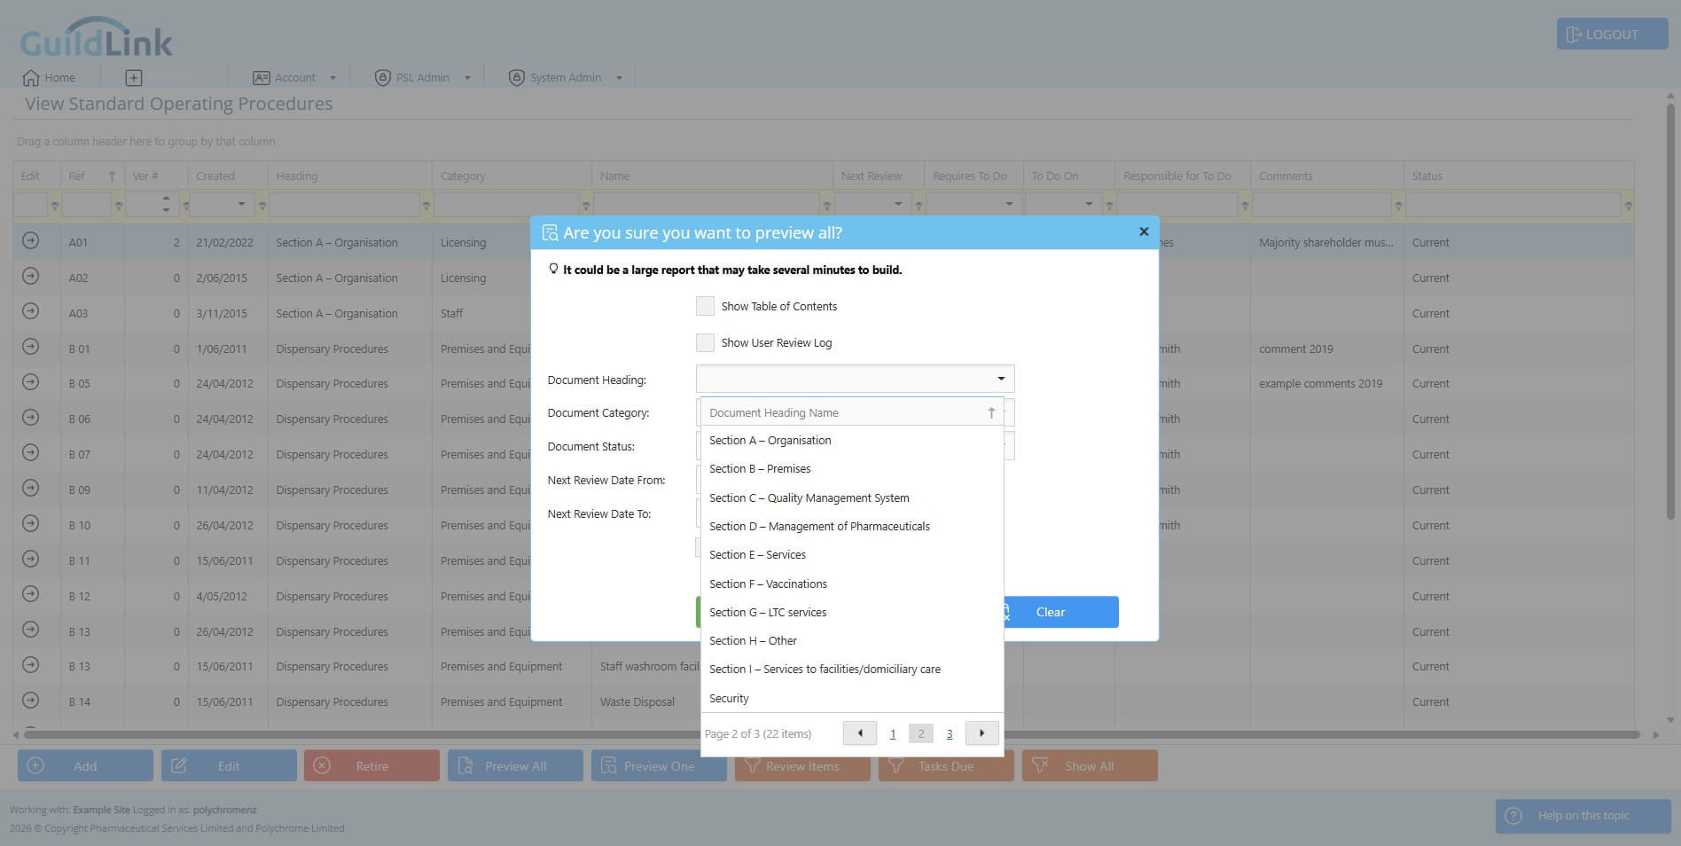The height and width of the screenshot is (846, 1681).
Task: Click the Show All button
Action: 1090,766
